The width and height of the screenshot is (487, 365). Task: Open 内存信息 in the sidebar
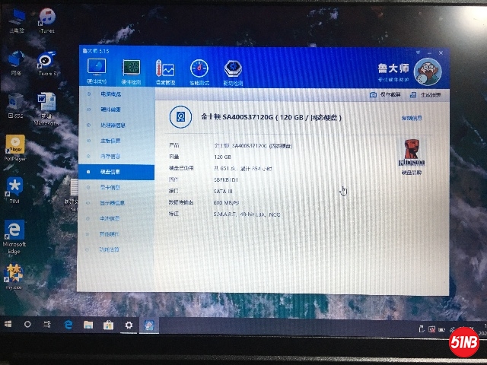click(111, 156)
